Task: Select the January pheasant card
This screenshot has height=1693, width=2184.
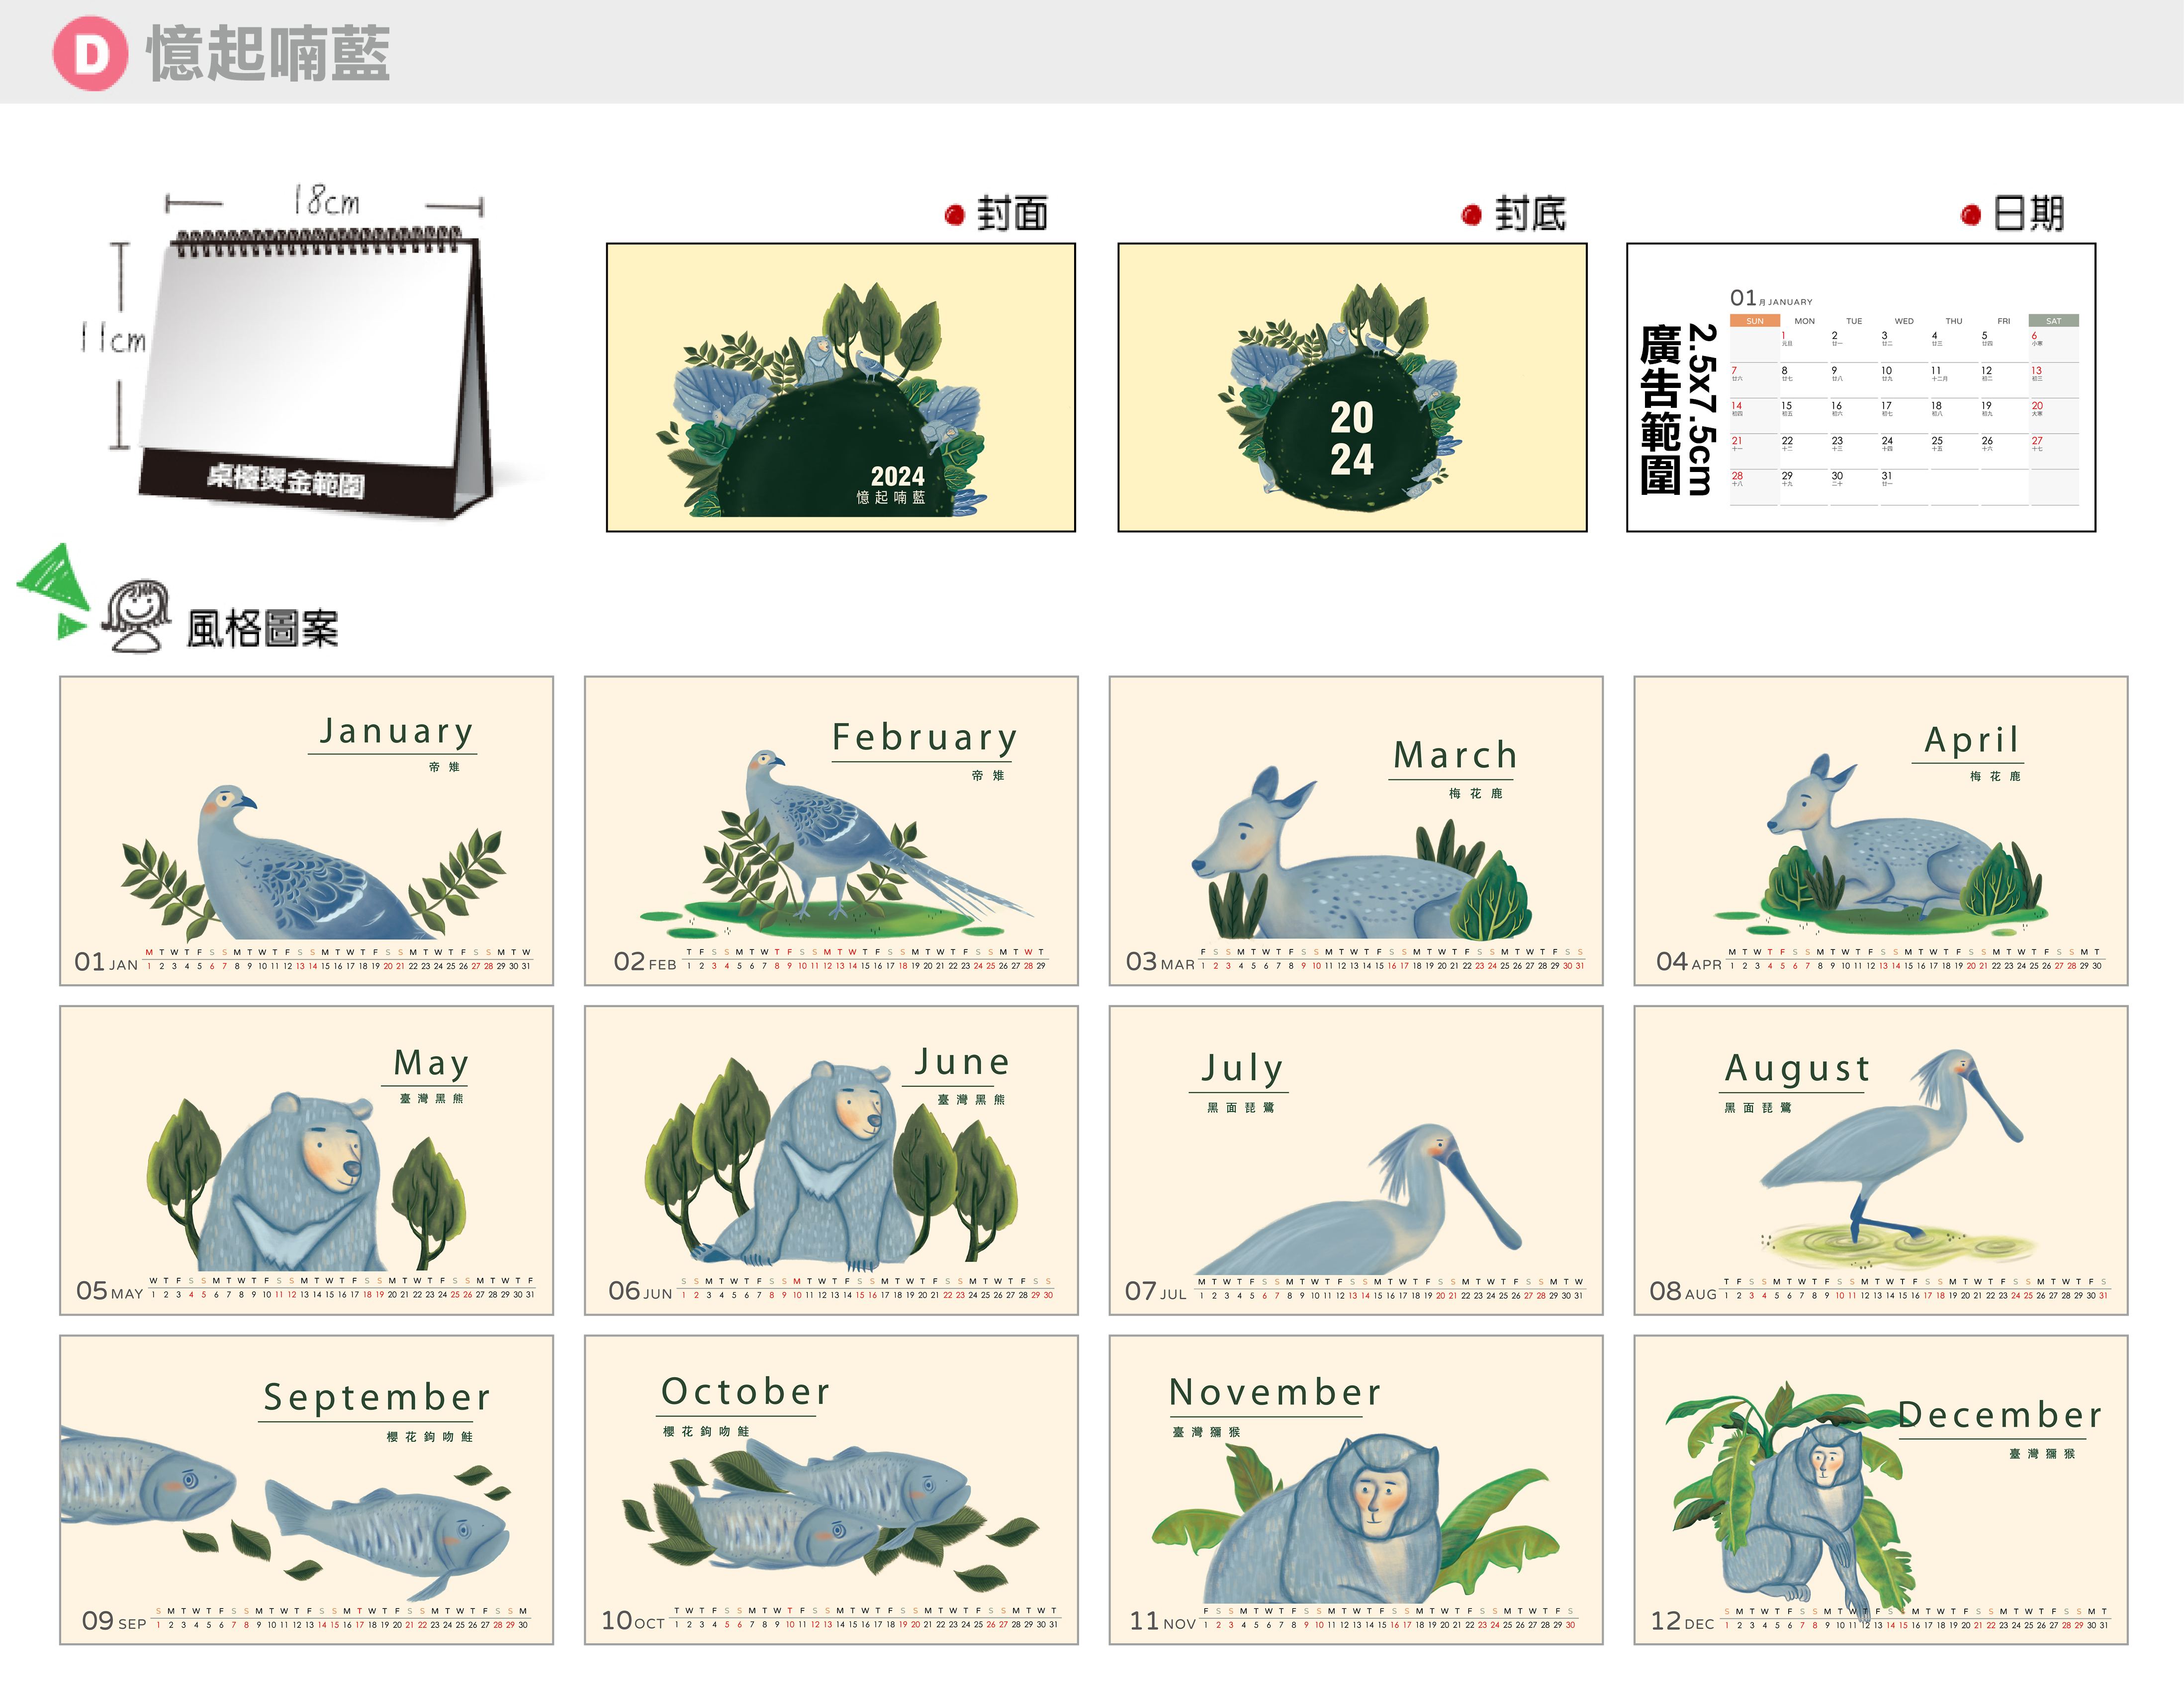Action: coord(306,830)
